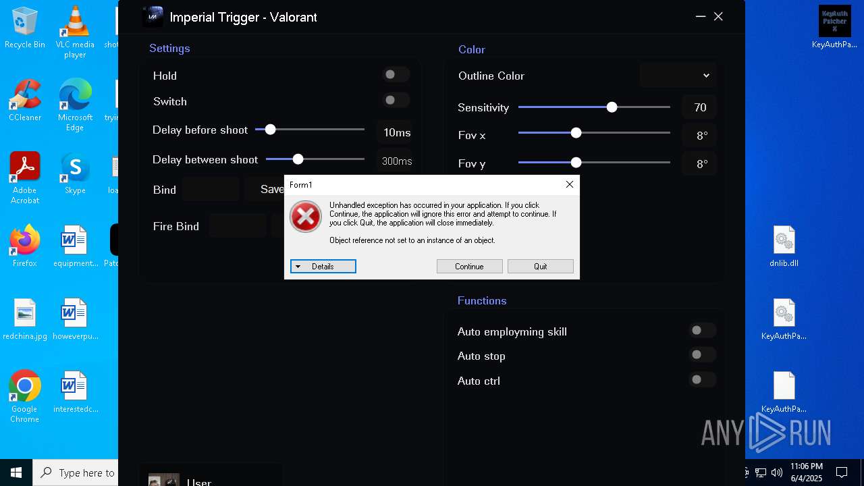Click the Settings section heading
The image size is (864, 486).
pyautogui.click(x=169, y=49)
